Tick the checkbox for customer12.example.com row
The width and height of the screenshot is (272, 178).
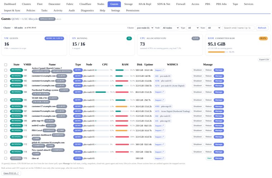point(6,76)
